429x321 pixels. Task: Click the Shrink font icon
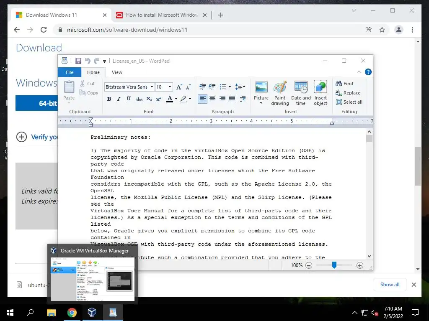click(x=188, y=87)
